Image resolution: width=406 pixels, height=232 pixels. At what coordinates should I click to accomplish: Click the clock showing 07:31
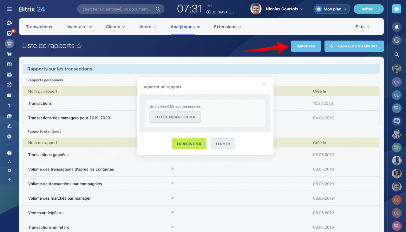tap(190, 9)
